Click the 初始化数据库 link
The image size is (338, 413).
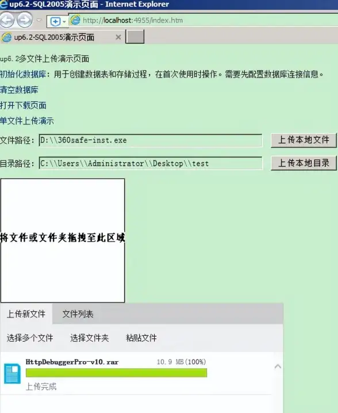tap(23, 74)
